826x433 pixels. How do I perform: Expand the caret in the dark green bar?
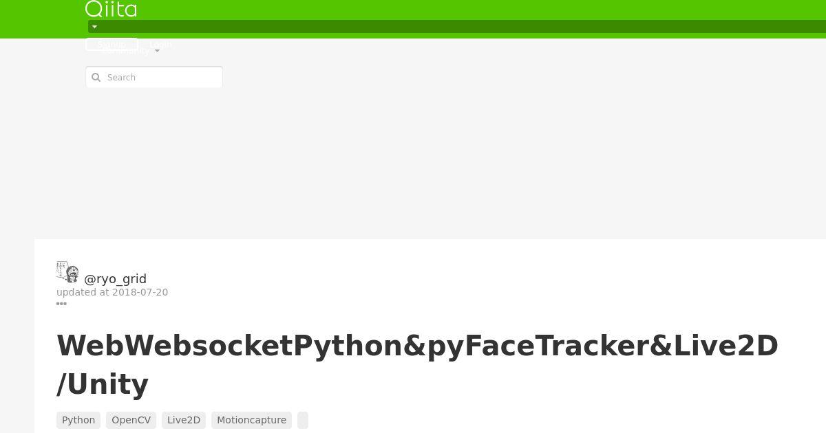(95, 27)
